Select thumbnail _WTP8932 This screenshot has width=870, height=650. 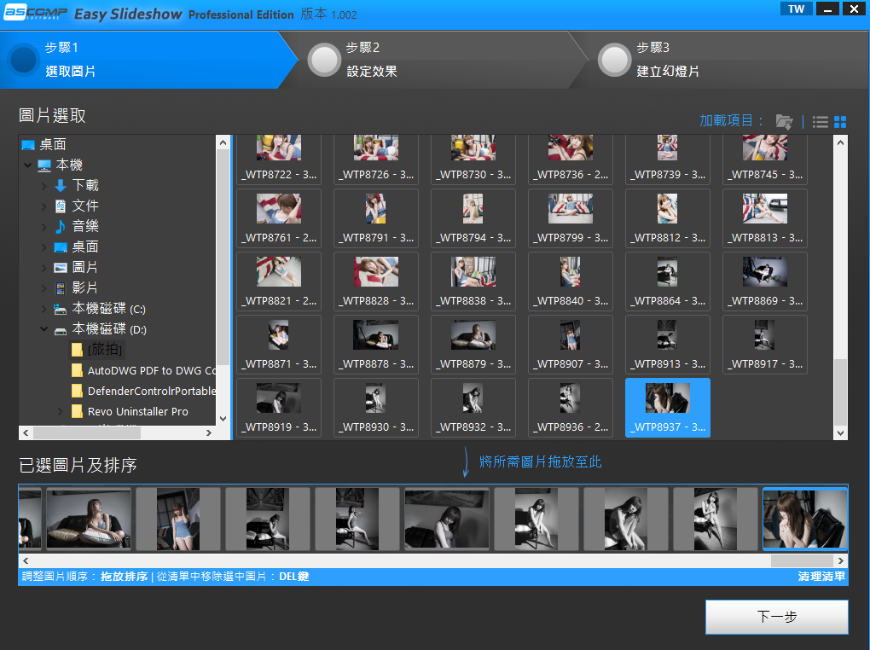pos(473,408)
